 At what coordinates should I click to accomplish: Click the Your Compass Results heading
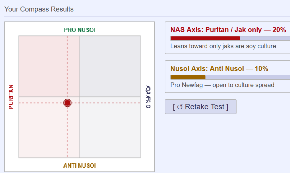coord(39,9)
